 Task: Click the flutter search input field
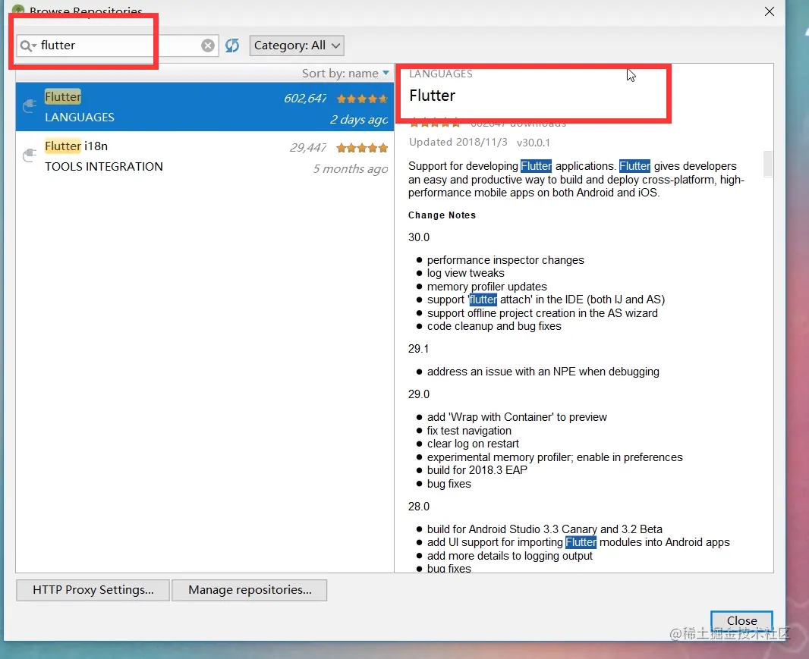pos(118,46)
